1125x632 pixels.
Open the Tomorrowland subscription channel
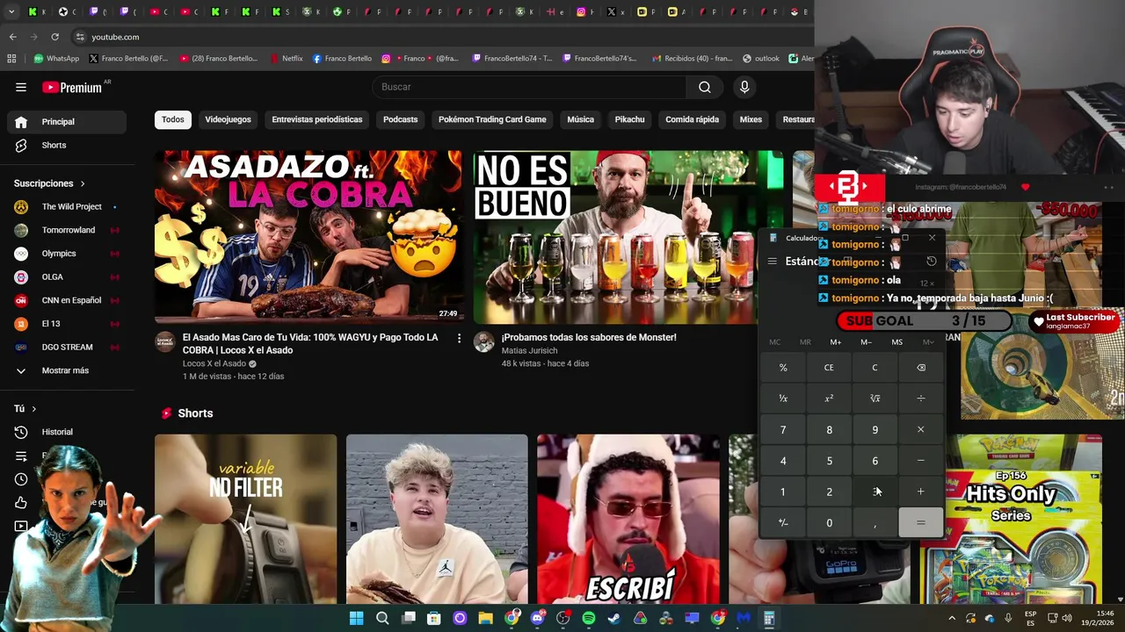[x=66, y=230]
